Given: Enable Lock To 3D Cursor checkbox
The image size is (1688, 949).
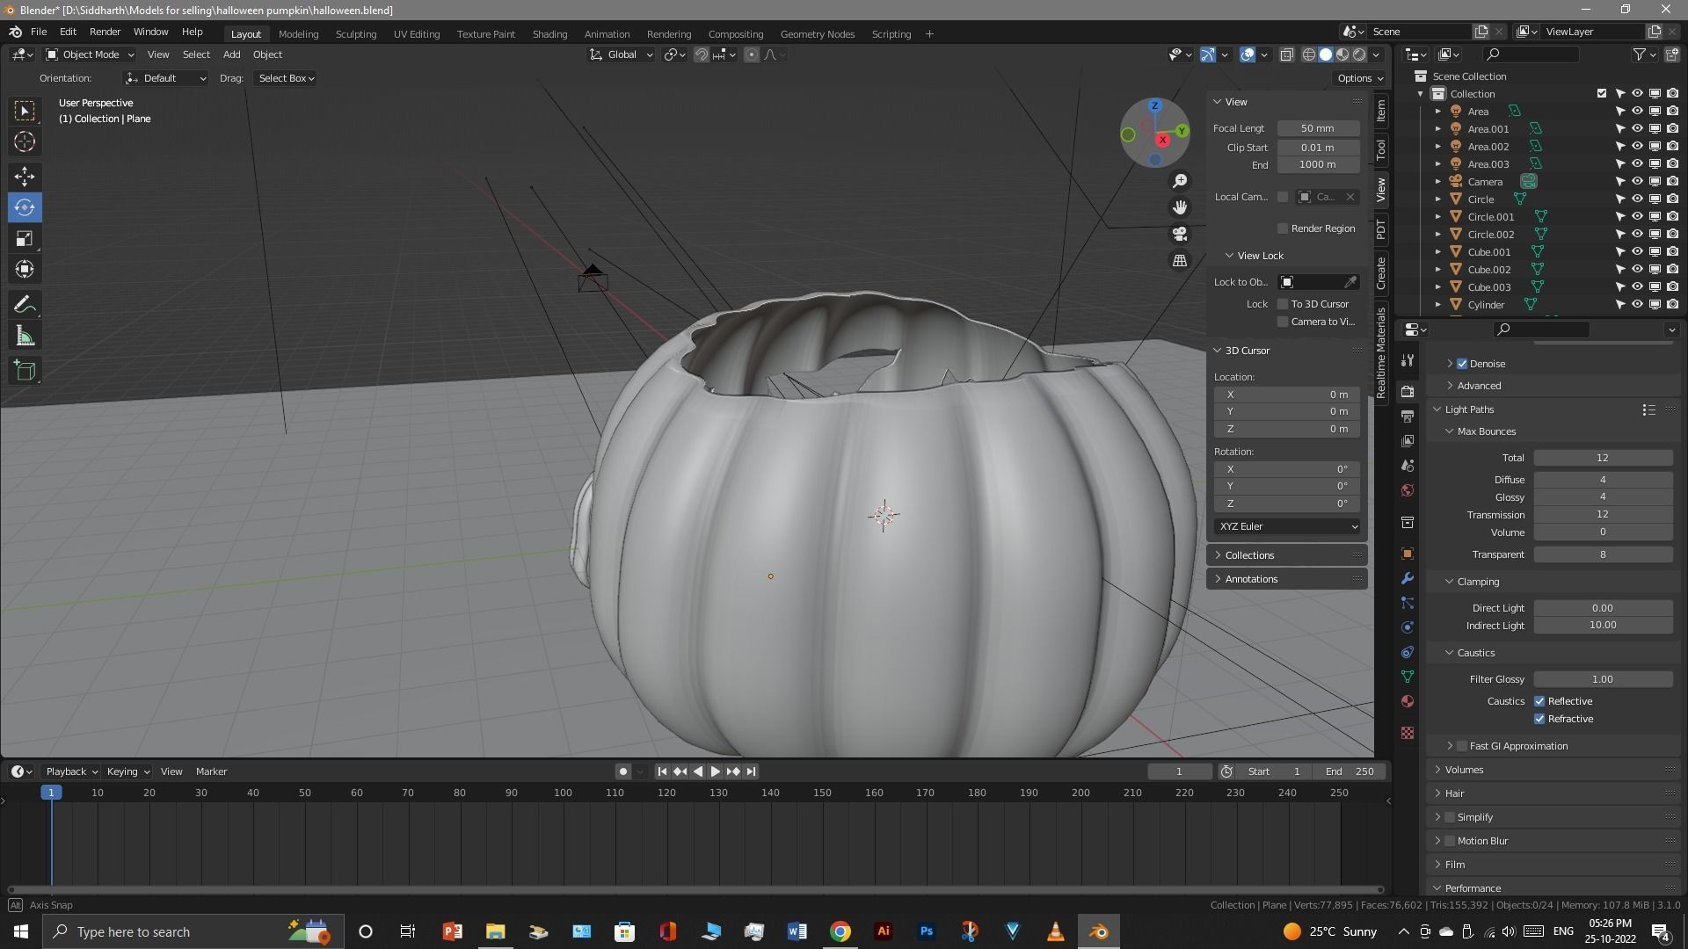Looking at the screenshot, I should pos(1283,304).
